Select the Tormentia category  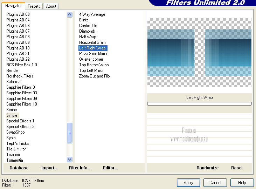click(15, 160)
